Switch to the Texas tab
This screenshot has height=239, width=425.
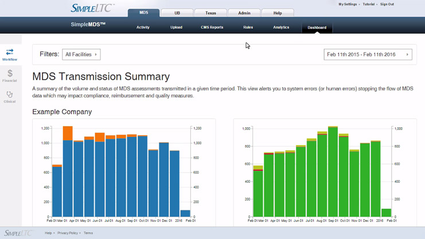pos(210,13)
